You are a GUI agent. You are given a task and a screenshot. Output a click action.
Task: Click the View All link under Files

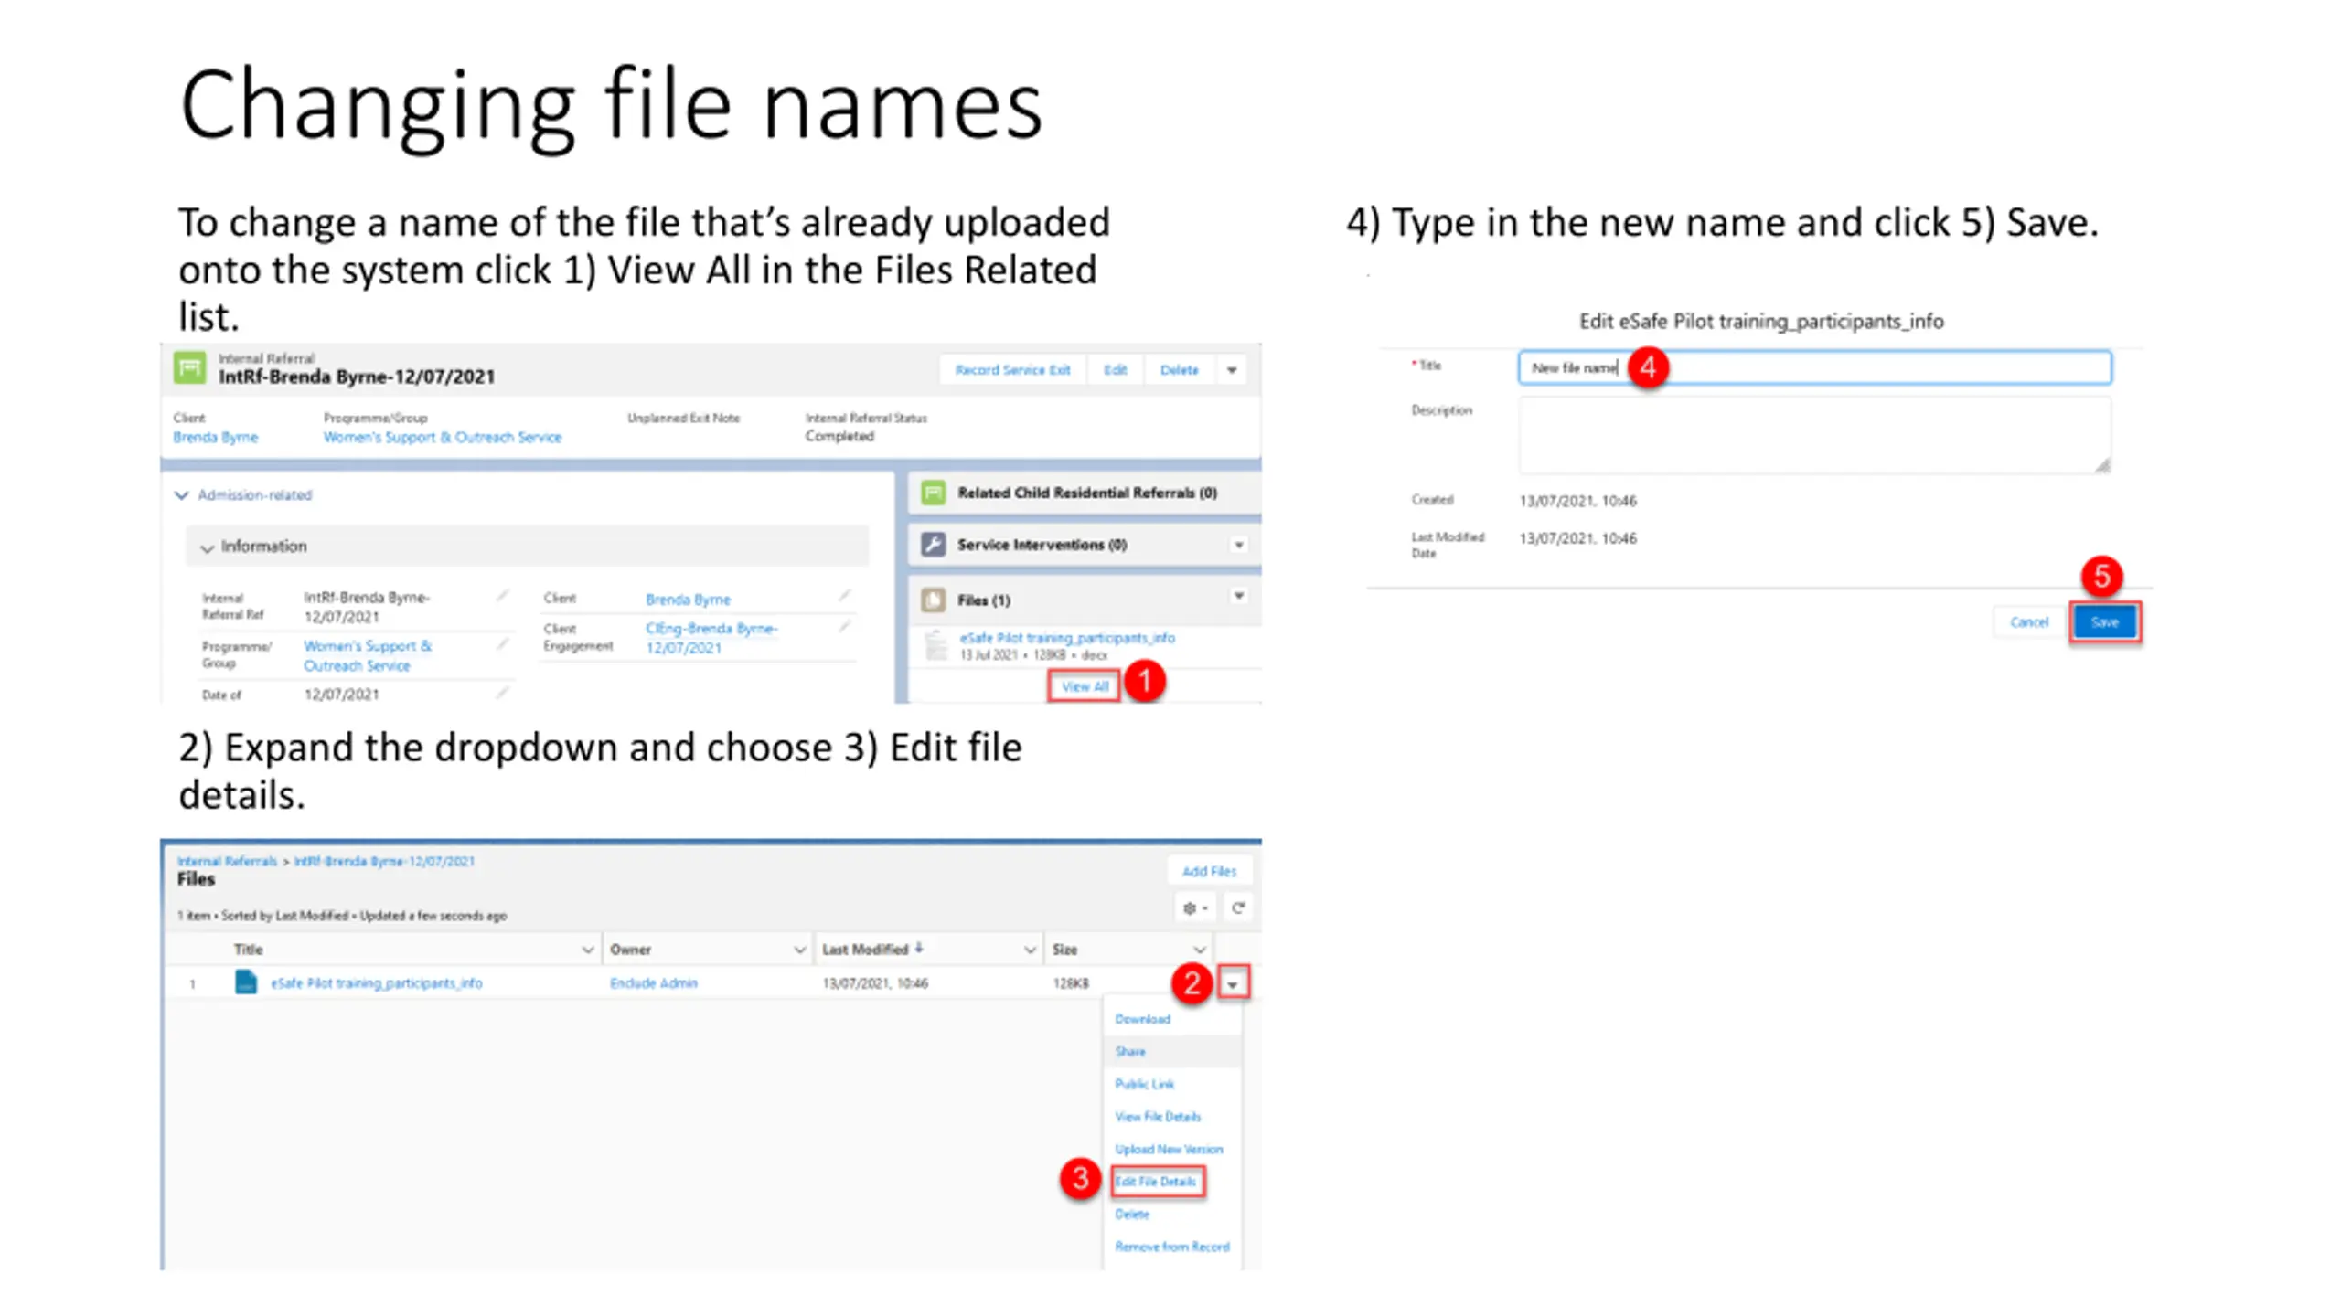point(1085,686)
